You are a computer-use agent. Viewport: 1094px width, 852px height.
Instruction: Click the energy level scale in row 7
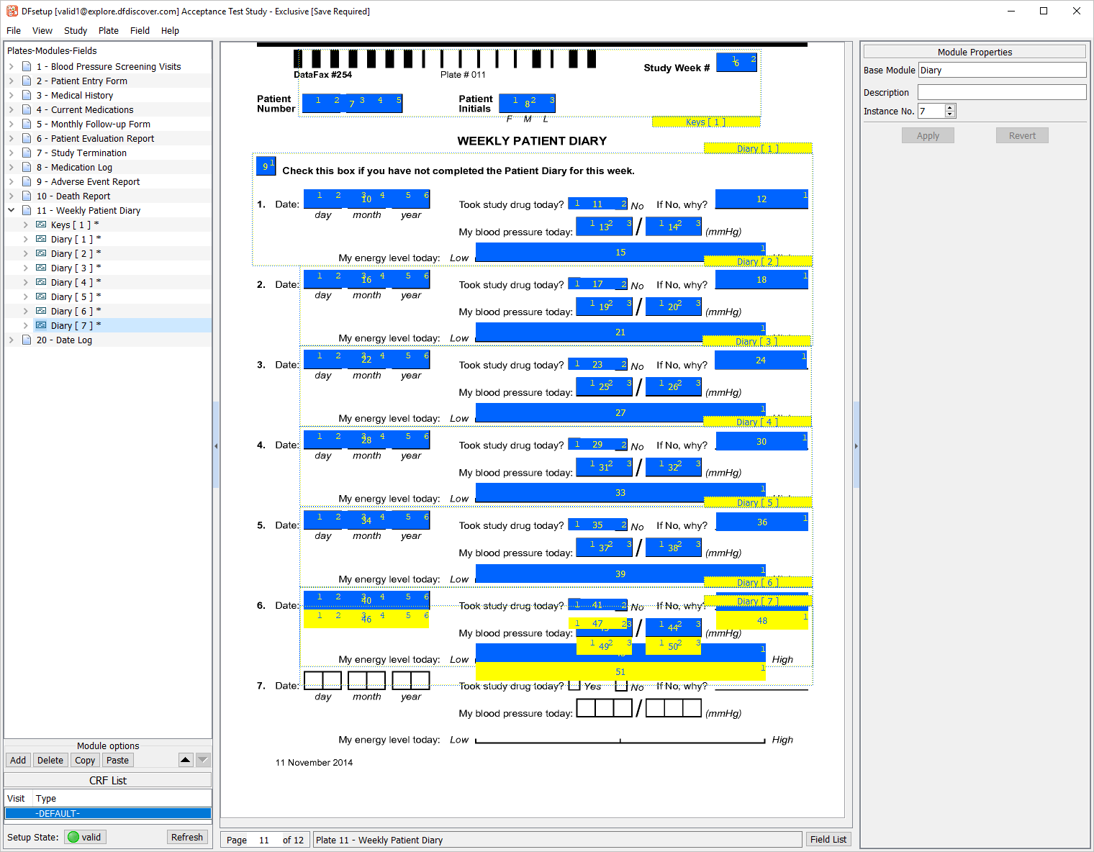click(620, 740)
